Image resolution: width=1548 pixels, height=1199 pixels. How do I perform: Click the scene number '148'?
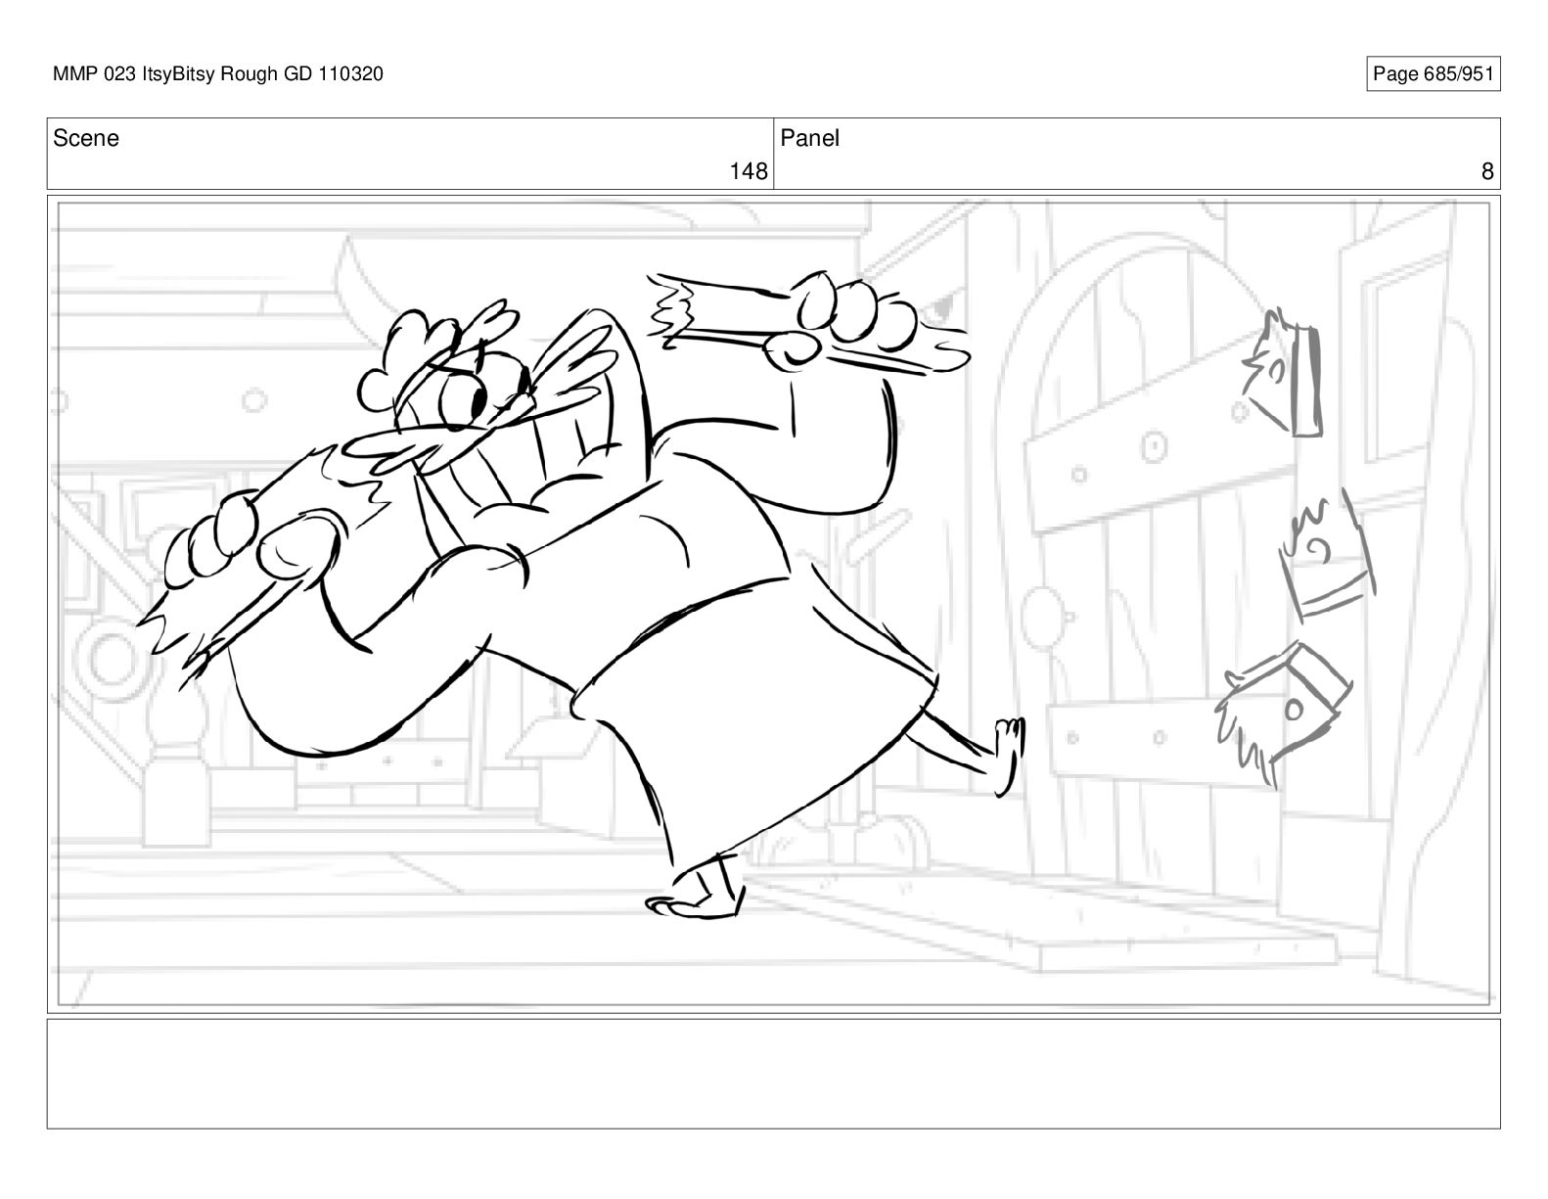pos(749,171)
